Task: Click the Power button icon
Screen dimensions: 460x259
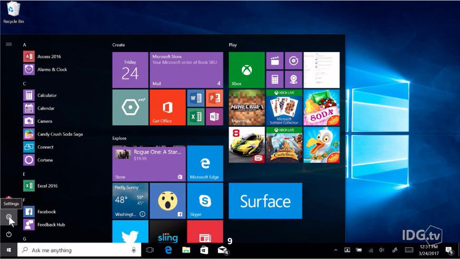Action: point(9,234)
